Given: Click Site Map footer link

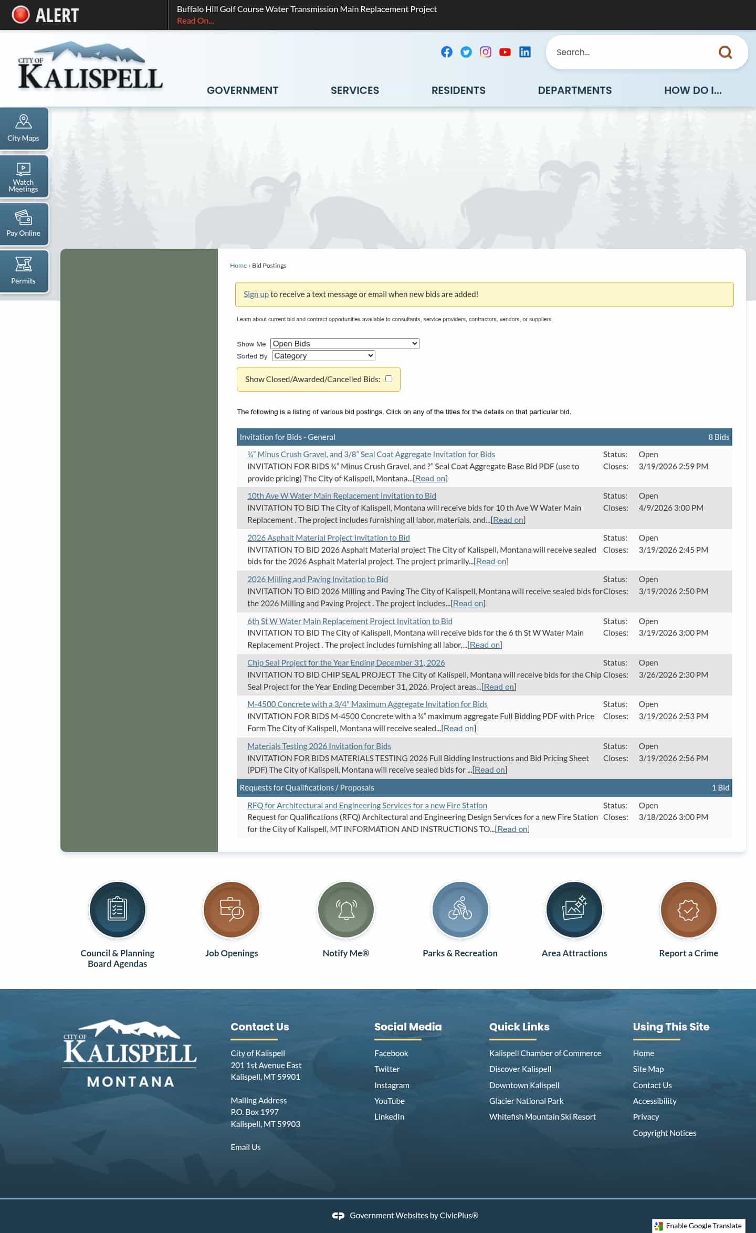Looking at the screenshot, I should click(x=648, y=1069).
